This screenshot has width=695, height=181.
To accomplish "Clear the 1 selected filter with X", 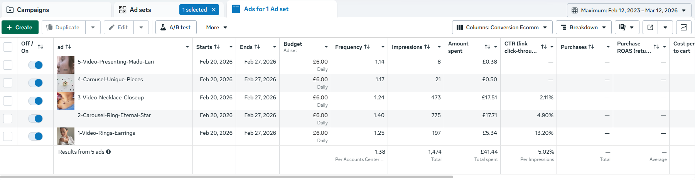I will click(x=214, y=10).
